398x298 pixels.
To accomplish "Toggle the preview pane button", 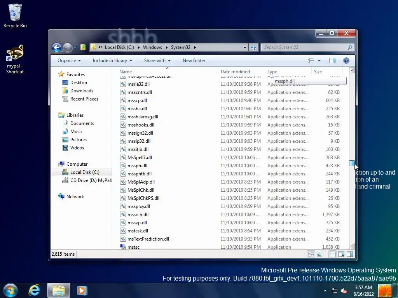I will coord(332,61).
